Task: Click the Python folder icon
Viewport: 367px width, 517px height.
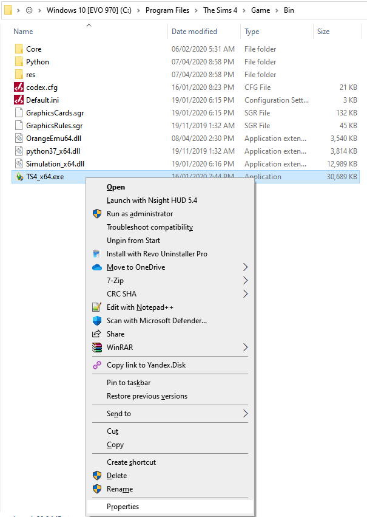Action: 19,61
